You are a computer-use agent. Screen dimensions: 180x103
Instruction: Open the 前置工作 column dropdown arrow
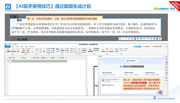47,58
